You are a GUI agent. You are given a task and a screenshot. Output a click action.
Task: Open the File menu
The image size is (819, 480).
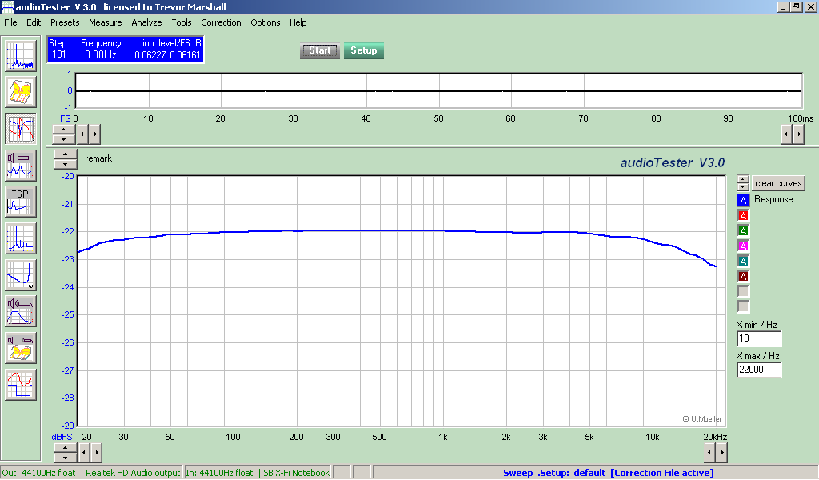pos(10,22)
